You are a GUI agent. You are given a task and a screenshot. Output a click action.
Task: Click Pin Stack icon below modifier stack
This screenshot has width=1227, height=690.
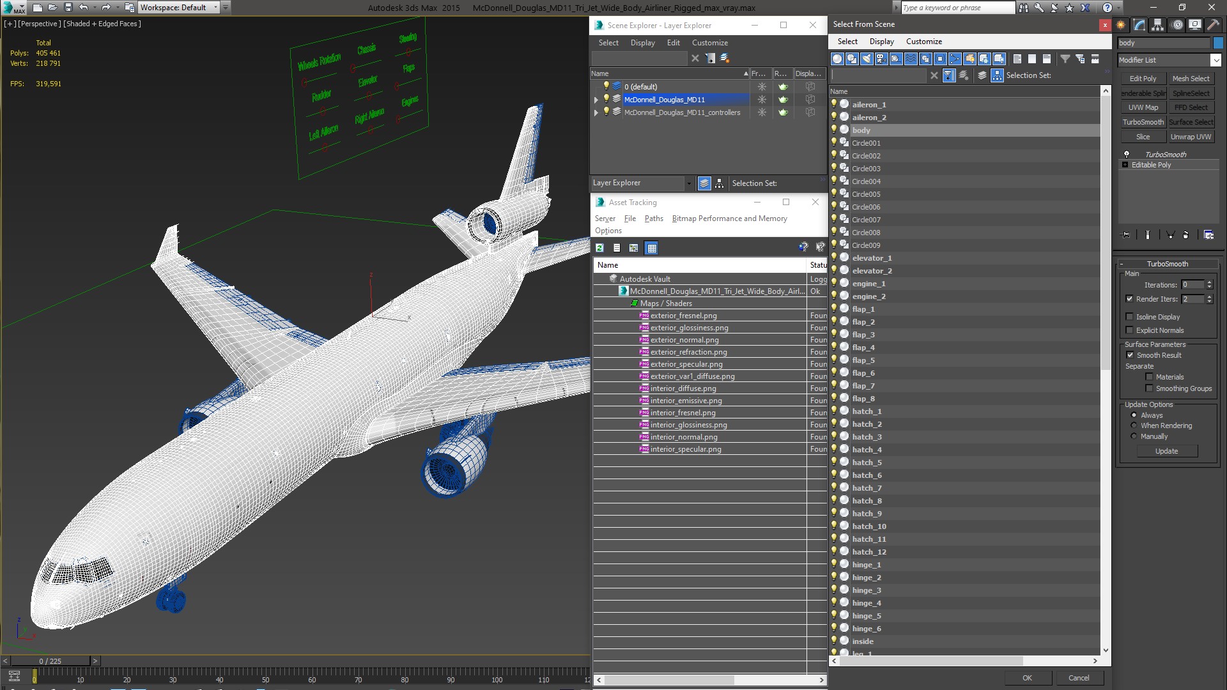click(x=1126, y=235)
